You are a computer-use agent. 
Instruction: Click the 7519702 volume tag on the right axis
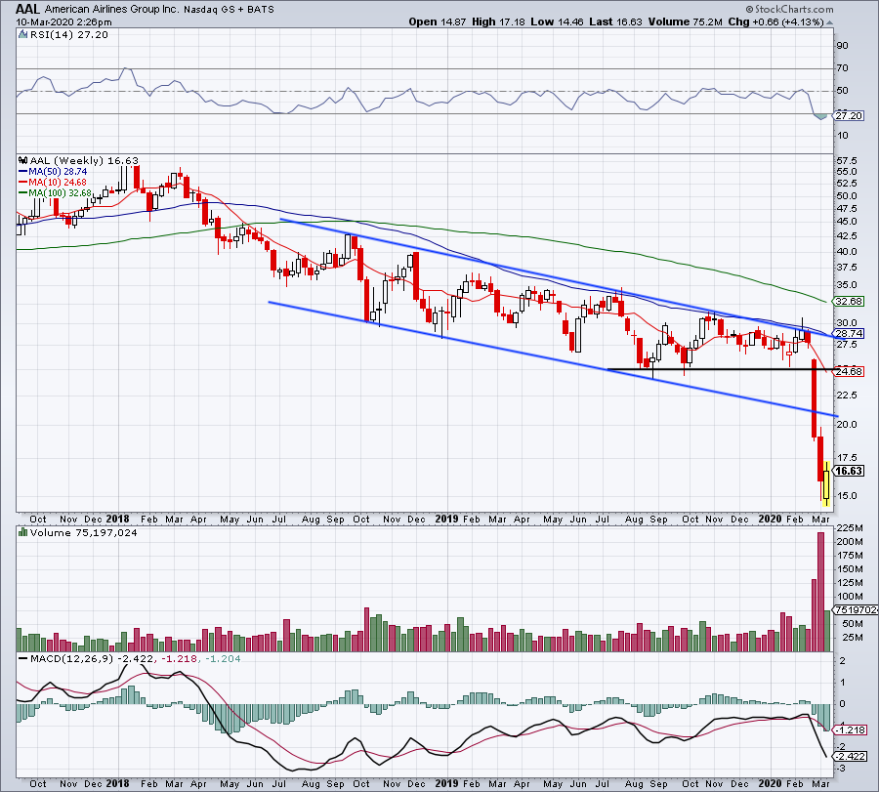[x=855, y=609]
